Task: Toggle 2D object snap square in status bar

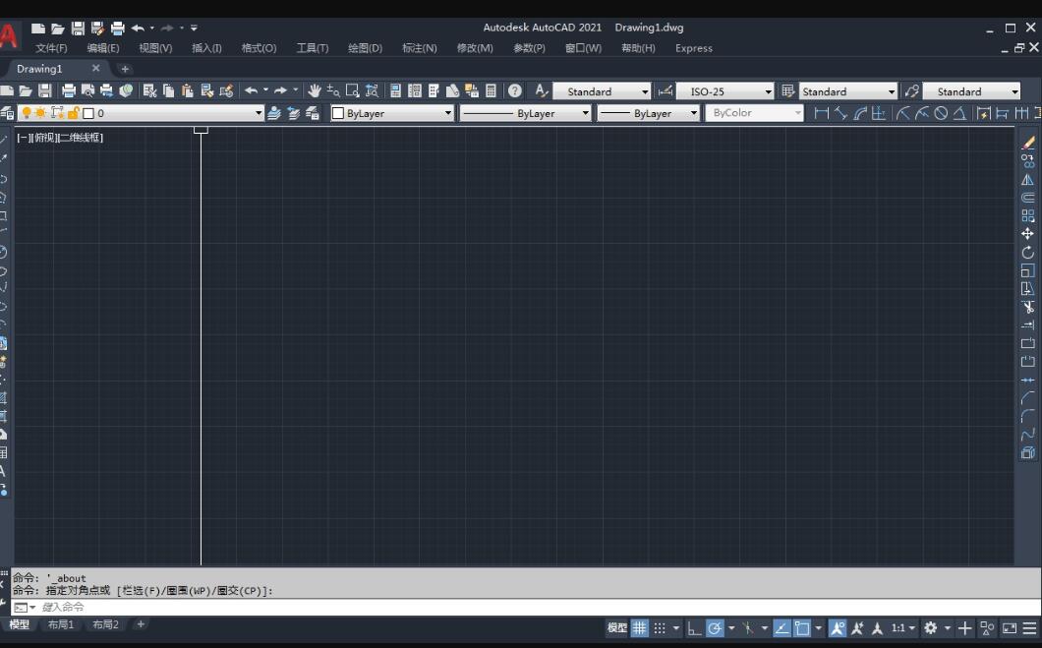Action: pyautogui.click(x=802, y=627)
